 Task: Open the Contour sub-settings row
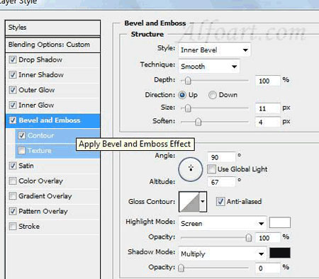57,136
